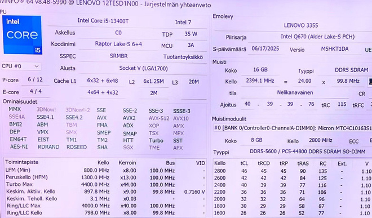The width and height of the screenshot is (372, 218).
Task: Click the EM64T feature flag
Action: click(x=18, y=140)
